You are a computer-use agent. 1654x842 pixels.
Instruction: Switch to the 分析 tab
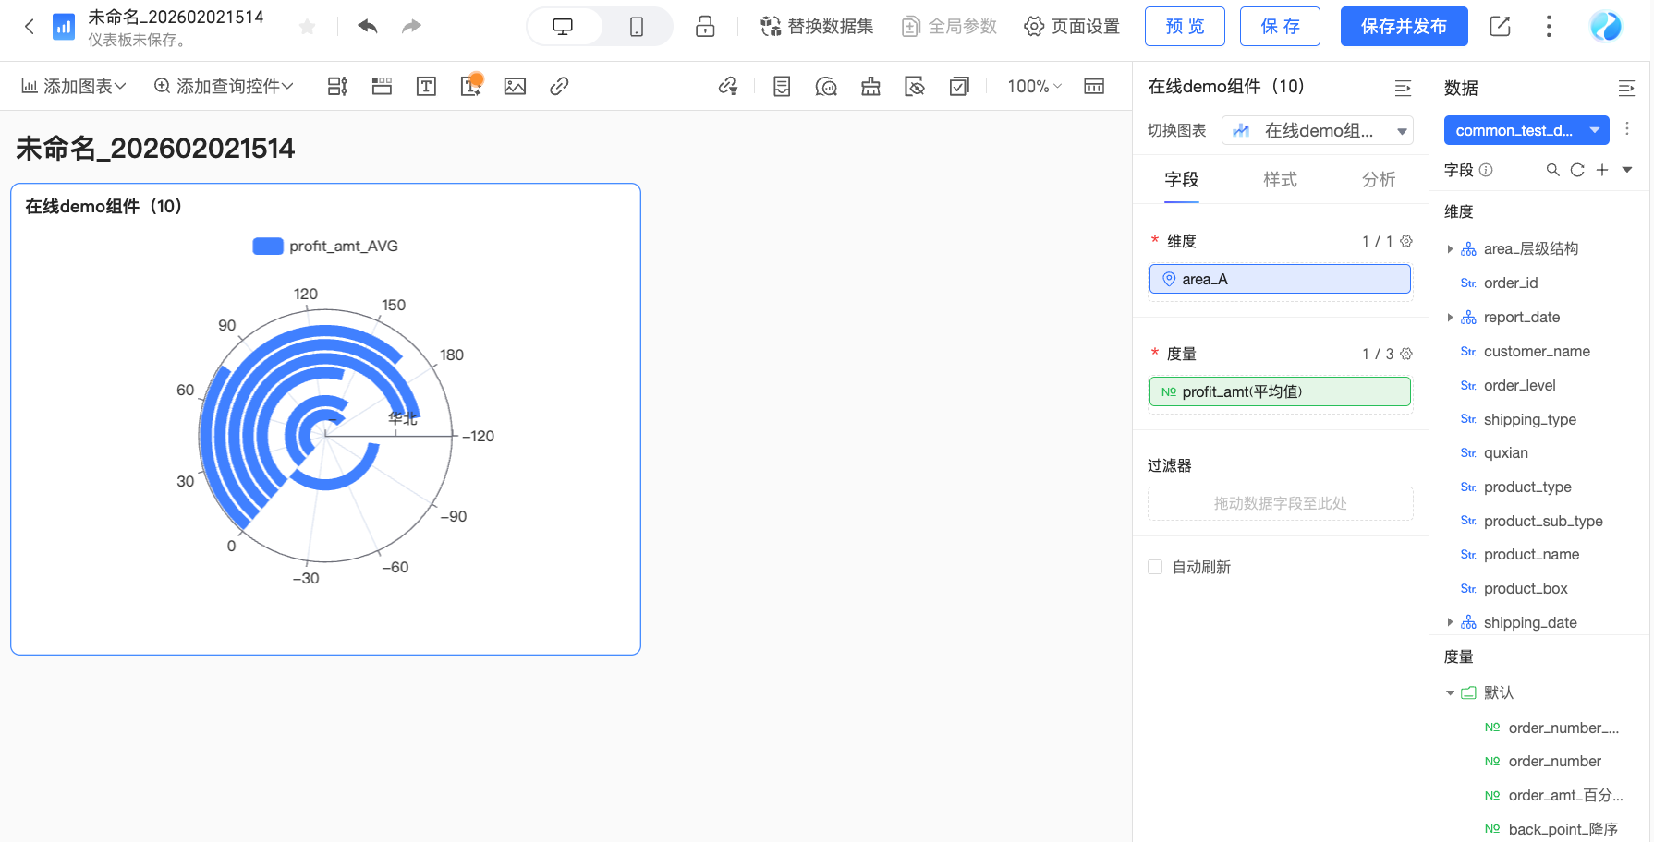(x=1378, y=180)
